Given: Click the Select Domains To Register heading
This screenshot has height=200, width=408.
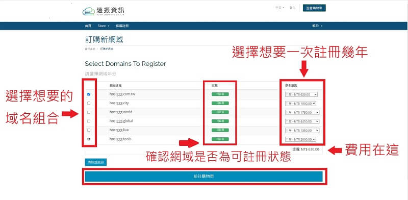Looking at the screenshot, I should coord(125,64).
